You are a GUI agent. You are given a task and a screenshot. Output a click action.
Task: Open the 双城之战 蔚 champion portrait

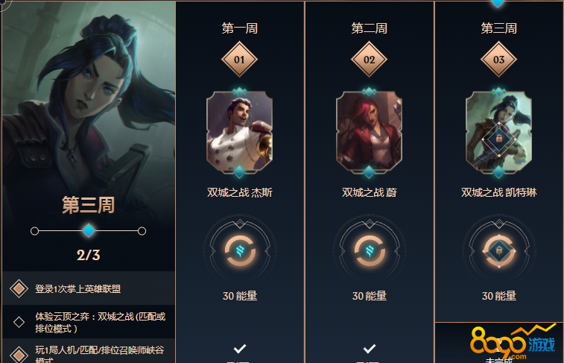pyautogui.click(x=369, y=133)
